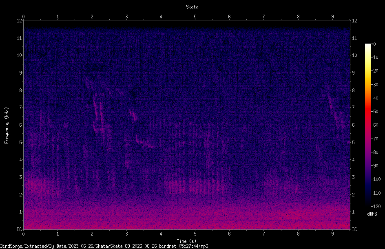Select the "+0" value on the dBFS scale
This screenshot has width=385, height=249.
(373, 44)
